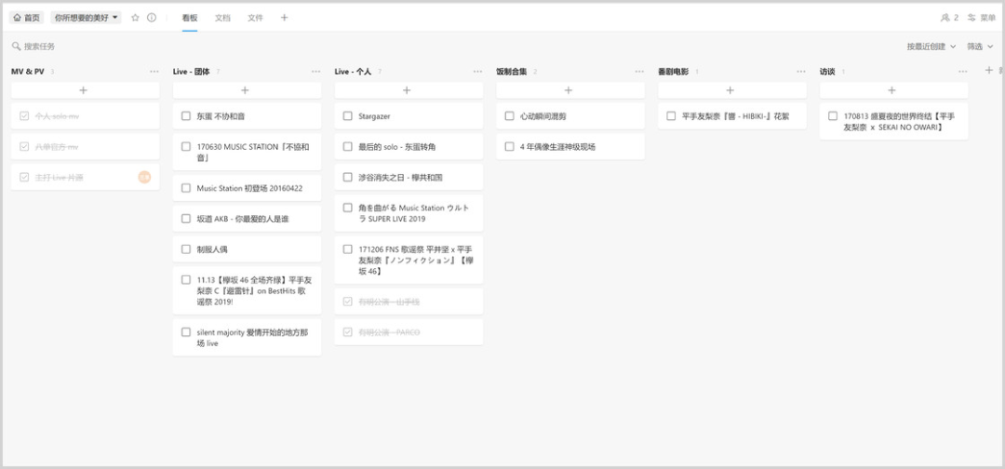Add a new tab with the plus icon
This screenshot has height=469, width=1005.
pos(285,18)
